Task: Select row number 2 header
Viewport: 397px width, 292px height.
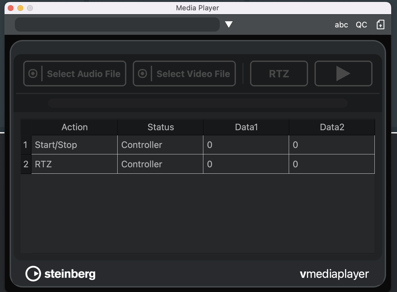Action: tap(26, 164)
